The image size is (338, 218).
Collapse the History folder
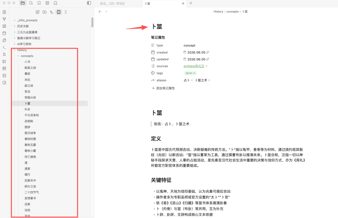pyautogui.click(x=14, y=50)
